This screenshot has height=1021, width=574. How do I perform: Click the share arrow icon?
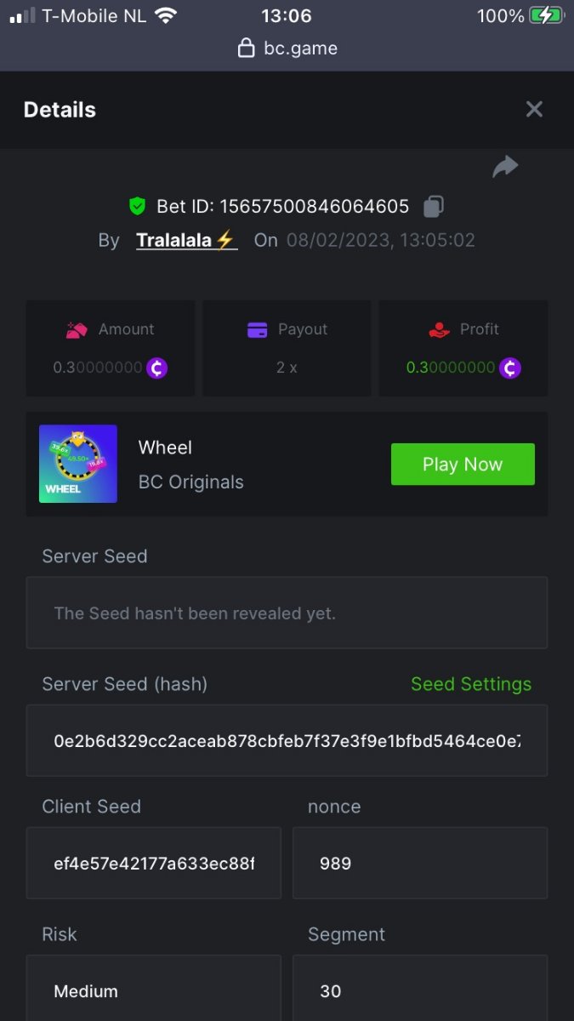(505, 167)
